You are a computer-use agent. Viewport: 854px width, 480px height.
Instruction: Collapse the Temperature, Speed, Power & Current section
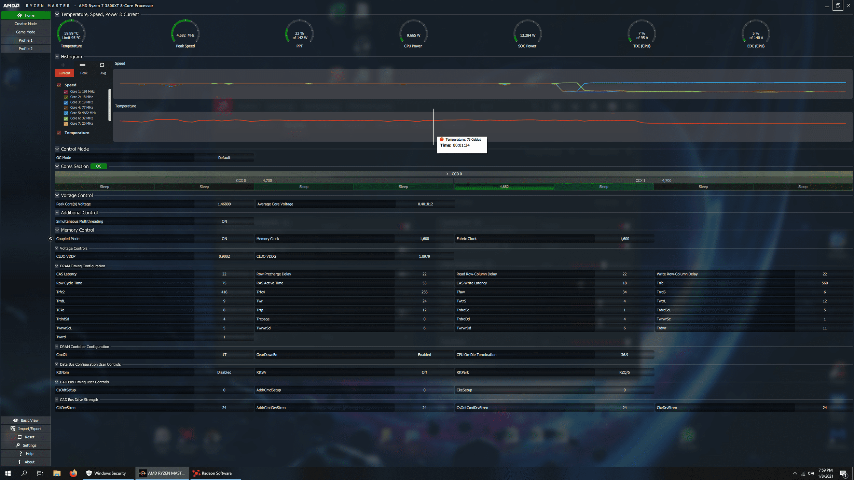[x=57, y=14]
